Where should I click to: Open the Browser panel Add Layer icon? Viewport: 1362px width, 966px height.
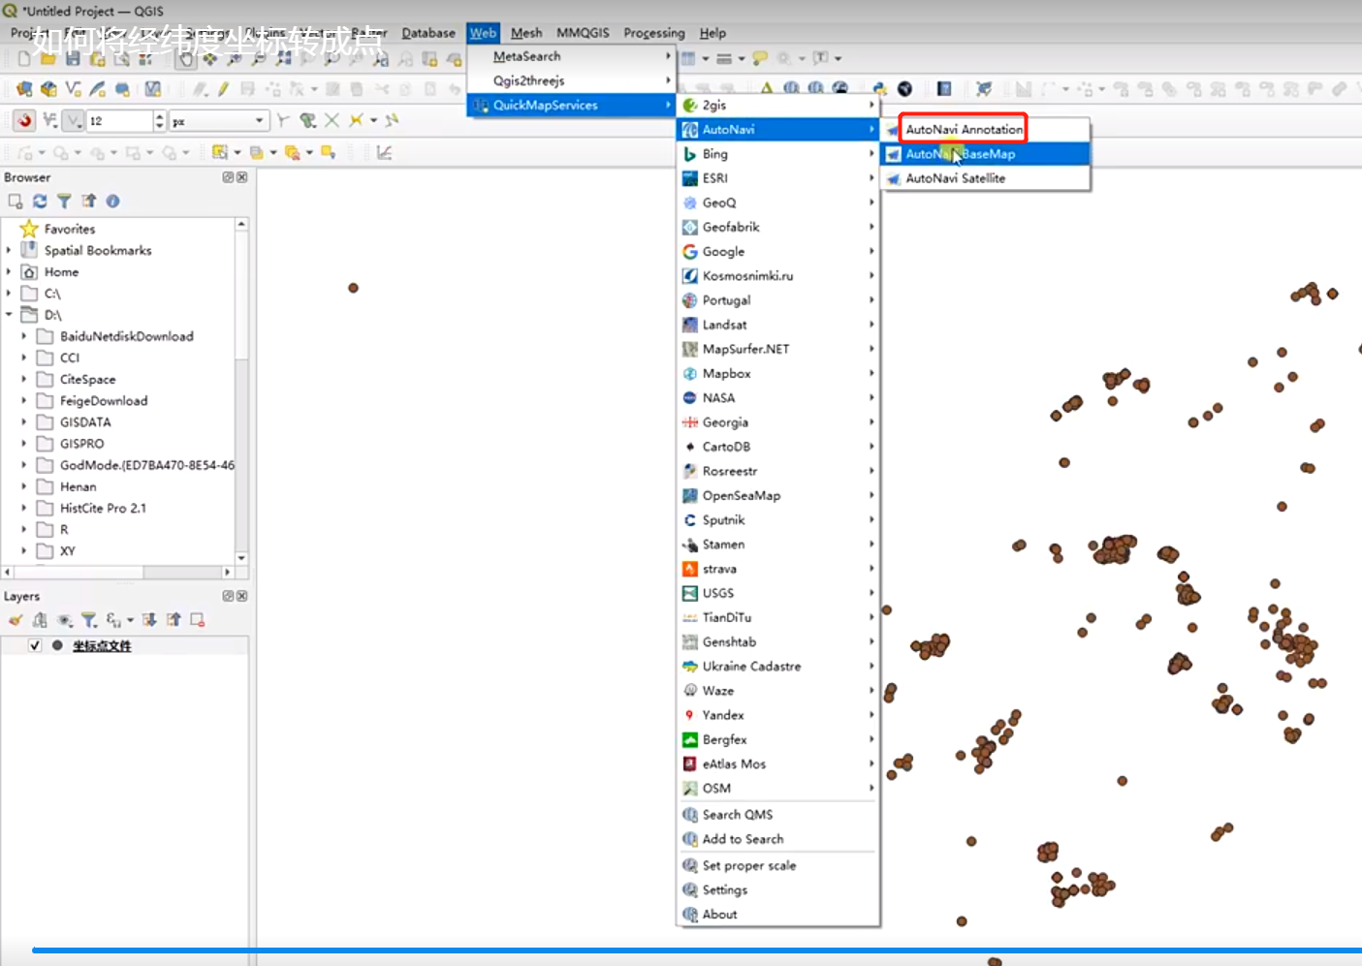pyautogui.click(x=16, y=201)
